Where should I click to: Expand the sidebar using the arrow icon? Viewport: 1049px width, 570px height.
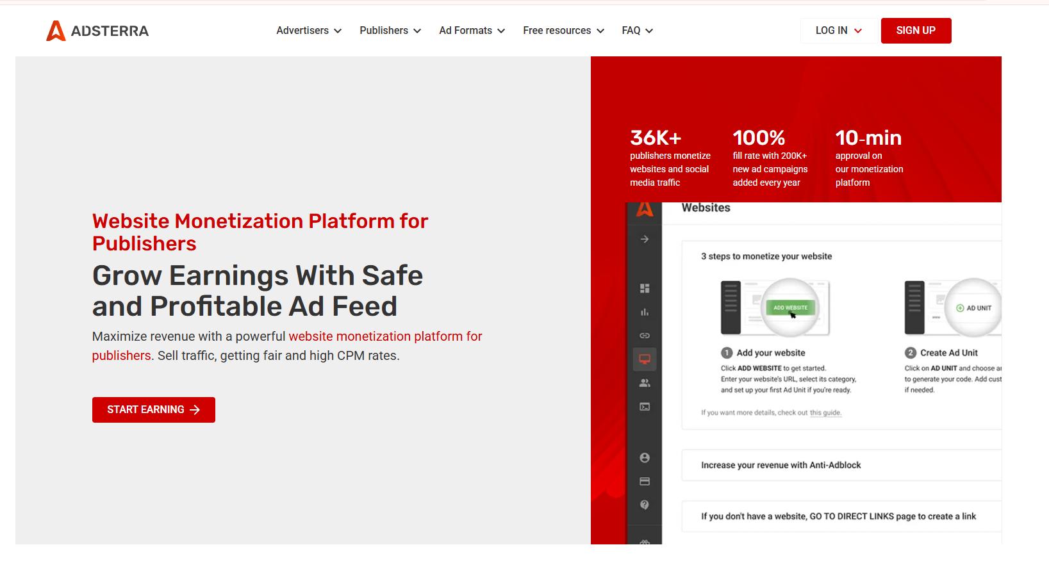[645, 239]
